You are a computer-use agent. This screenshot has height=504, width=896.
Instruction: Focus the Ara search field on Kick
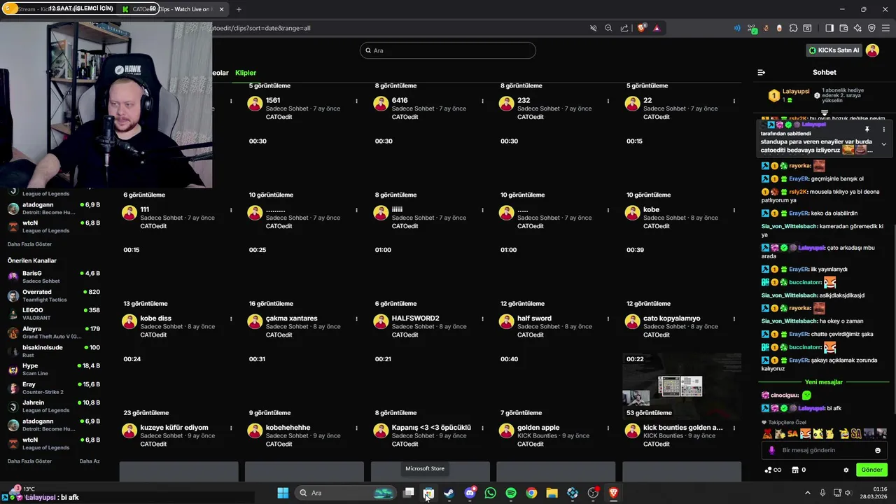(x=448, y=50)
